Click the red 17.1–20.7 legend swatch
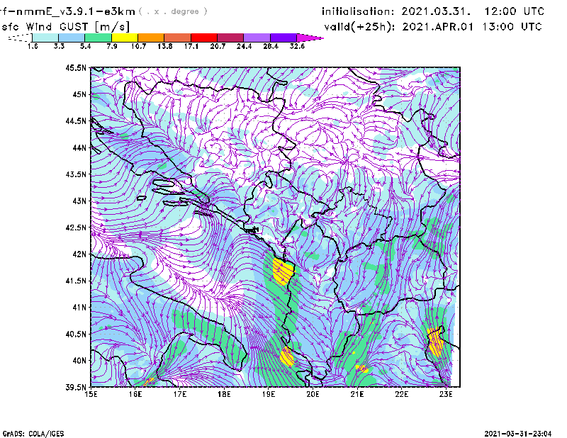Image resolution: width=567 pixels, height=438 pixels. coord(204,38)
